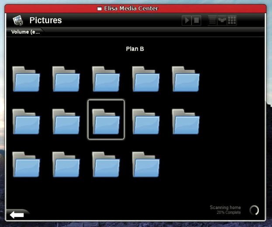
Task: Open first folder in the middle row
Action: (26, 121)
